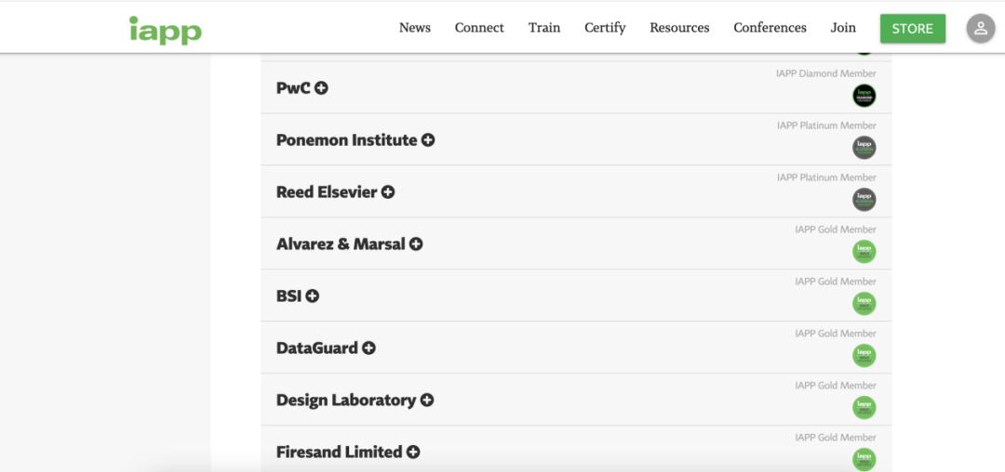Expand DataGuard with the plus icon
The image size is (1005, 472).
point(368,347)
